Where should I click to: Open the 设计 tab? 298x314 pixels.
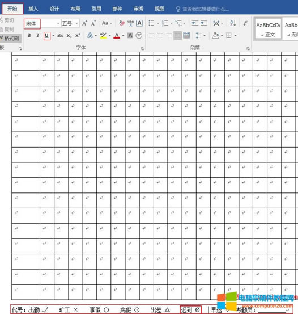[54, 9]
